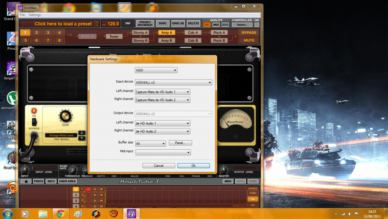
Task: Open the Buffer size dropdown
Action: click(150, 143)
